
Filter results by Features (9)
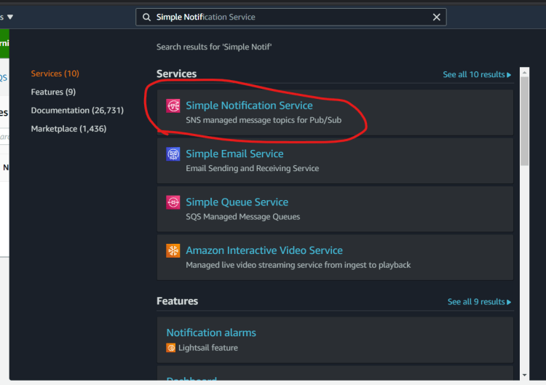pyautogui.click(x=53, y=92)
